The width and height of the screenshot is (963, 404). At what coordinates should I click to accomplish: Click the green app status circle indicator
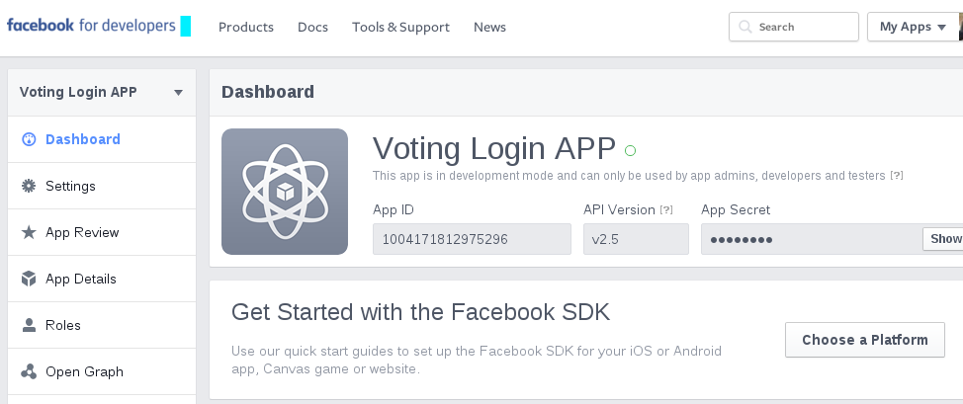point(630,150)
